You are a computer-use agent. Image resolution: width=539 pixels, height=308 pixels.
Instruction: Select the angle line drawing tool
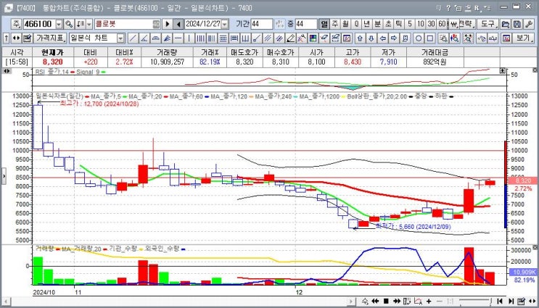[144, 38]
